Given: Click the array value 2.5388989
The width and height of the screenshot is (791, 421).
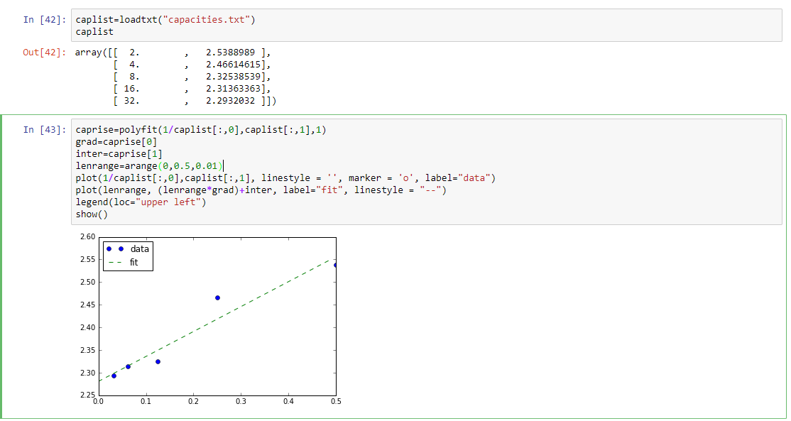Looking at the screenshot, I should tap(233, 53).
